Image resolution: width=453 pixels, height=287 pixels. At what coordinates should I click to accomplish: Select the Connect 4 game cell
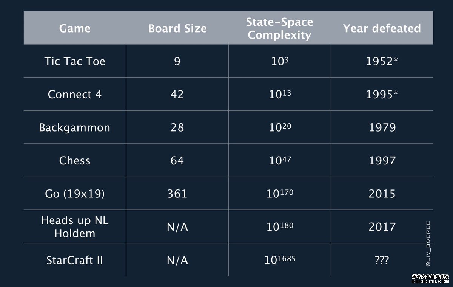75,94
